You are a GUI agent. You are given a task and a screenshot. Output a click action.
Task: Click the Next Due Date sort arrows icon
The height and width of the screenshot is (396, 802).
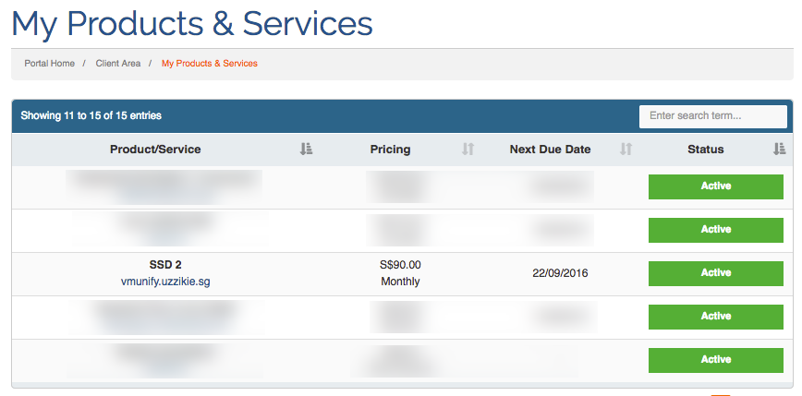(626, 150)
